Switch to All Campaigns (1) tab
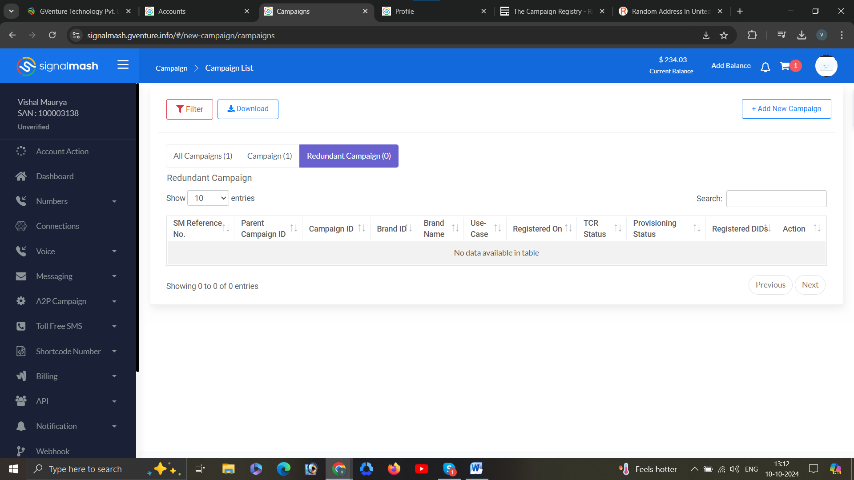This screenshot has width=854, height=480. pyautogui.click(x=203, y=156)
